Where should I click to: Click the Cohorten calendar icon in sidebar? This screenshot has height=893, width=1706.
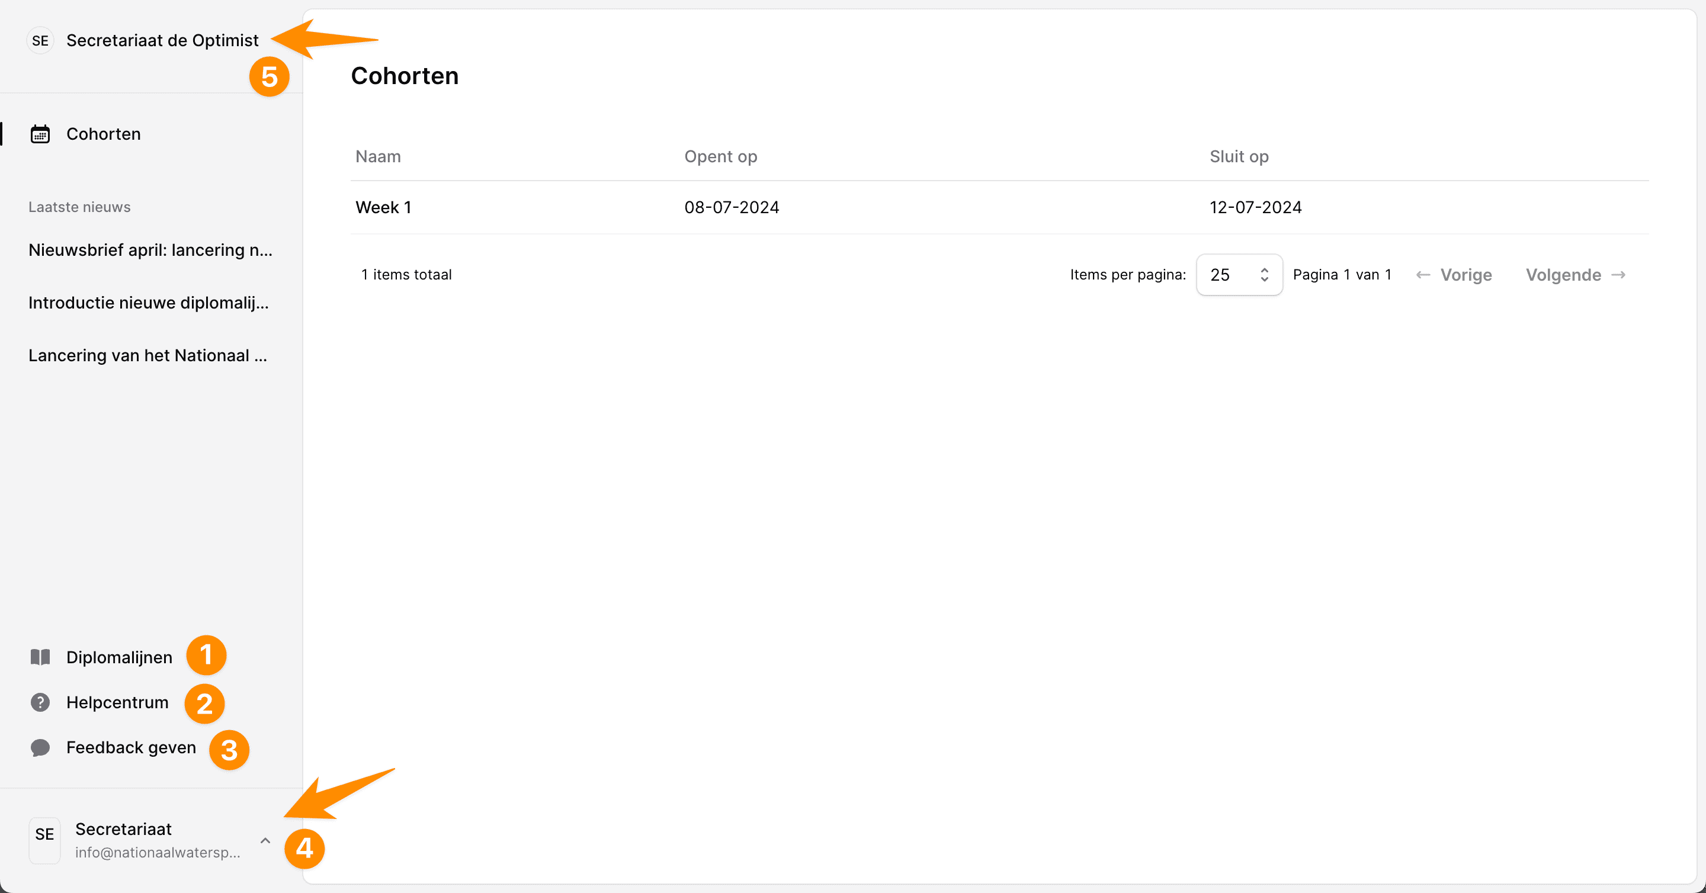(40, 134)
